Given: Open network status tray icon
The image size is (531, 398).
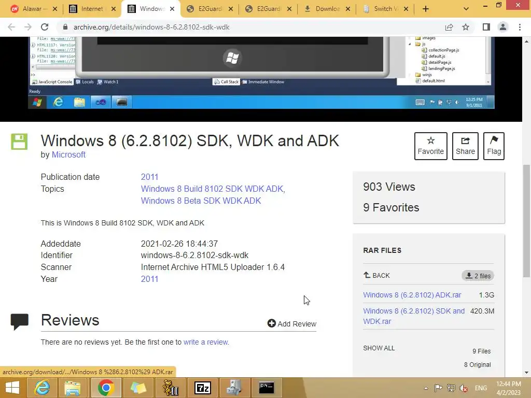Looking at the screenshot, I should [x=451, y=388].
